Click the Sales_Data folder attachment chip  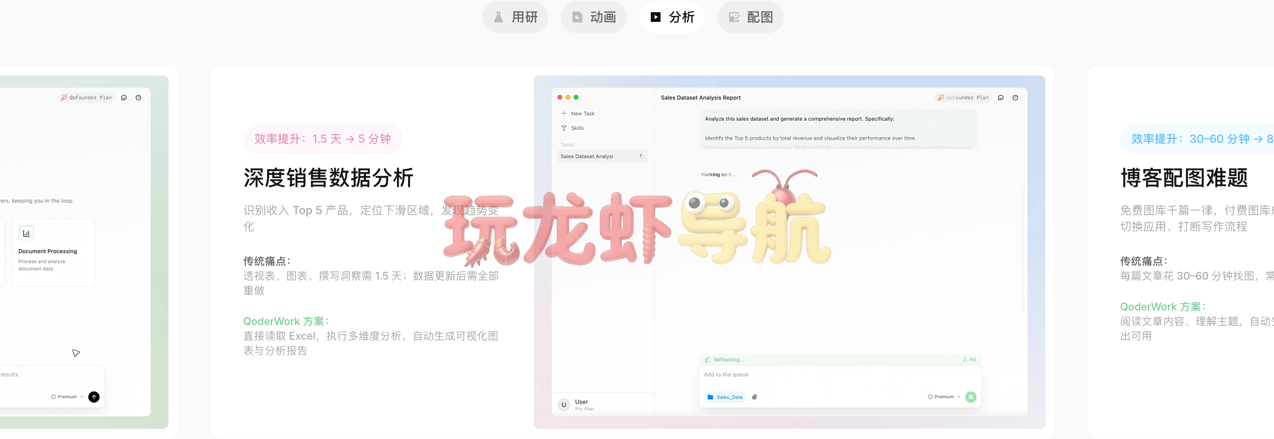(x=725, y=397)
